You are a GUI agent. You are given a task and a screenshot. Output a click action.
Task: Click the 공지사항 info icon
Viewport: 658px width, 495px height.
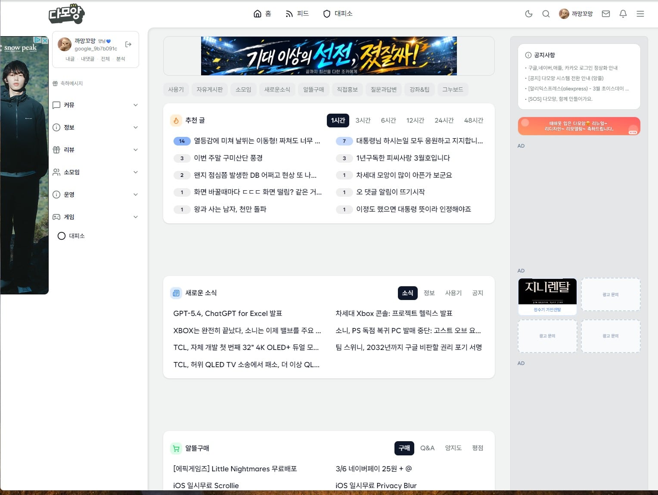(528, 55)
